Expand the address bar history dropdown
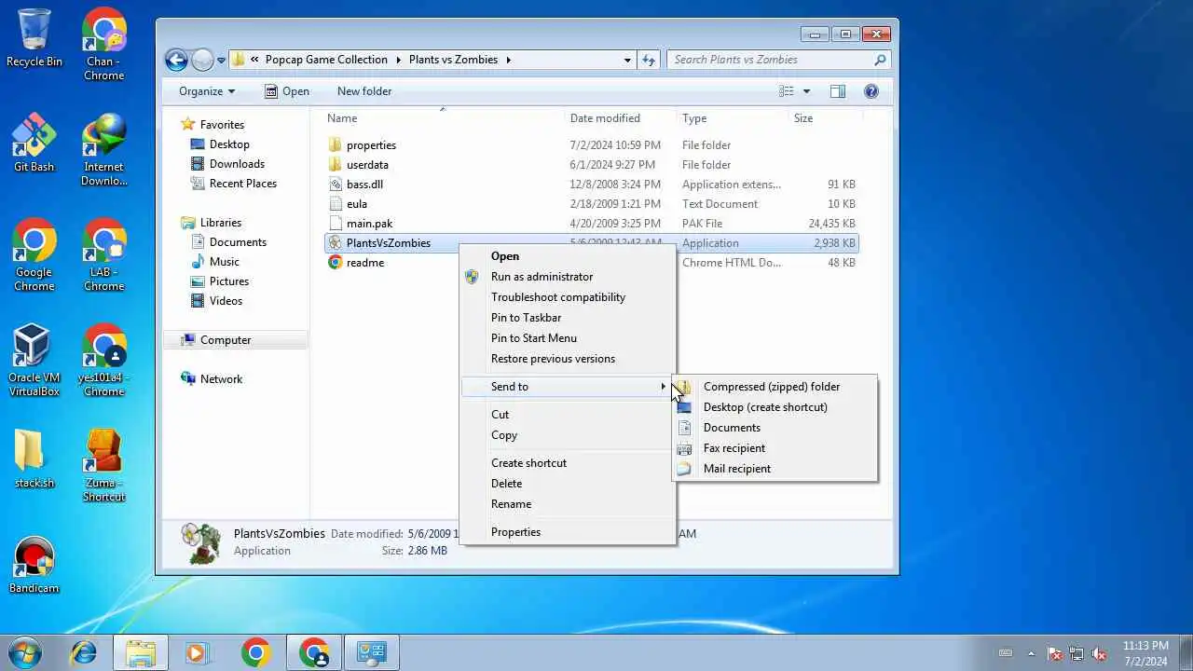 coord(627,60)
